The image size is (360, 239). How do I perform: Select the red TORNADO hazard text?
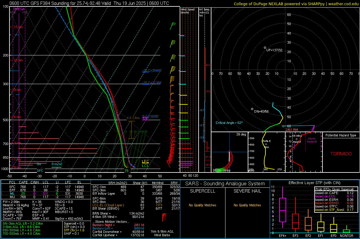(x=341, y=154)
